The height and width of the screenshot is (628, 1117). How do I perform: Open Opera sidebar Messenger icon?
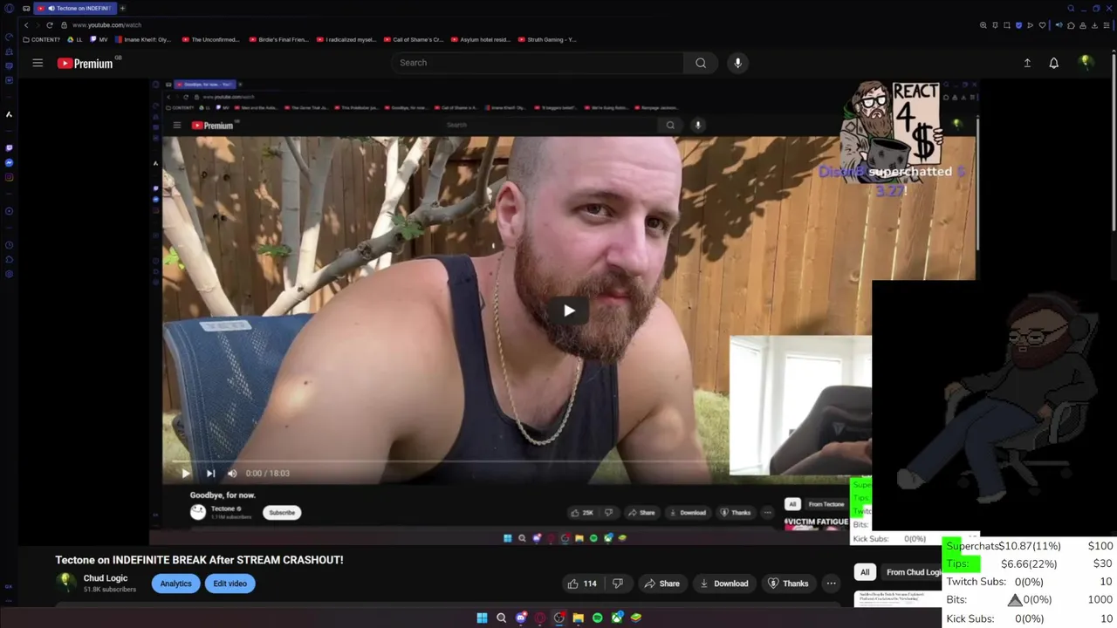pyautogui.click(x=9, y=163)
